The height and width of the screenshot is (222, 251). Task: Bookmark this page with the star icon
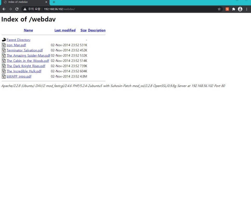point(219,9)
